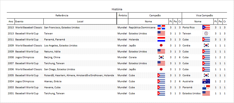Screen dimensions: 234x103
Task: Click the Taiwan emblem flag icon
Action: click(206, 33)
